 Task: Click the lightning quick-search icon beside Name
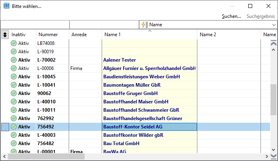point(144,25)
